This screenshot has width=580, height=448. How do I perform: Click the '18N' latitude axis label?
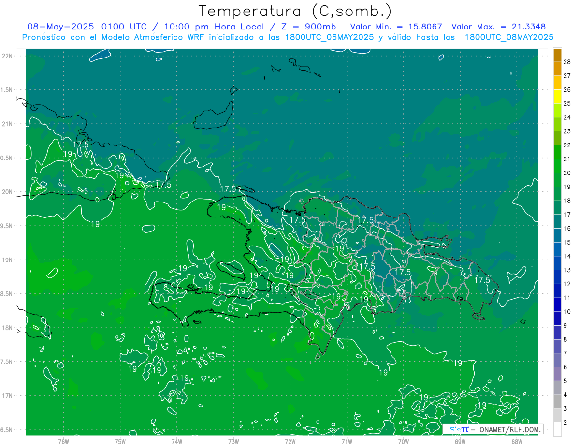click(x=7, y=328)
